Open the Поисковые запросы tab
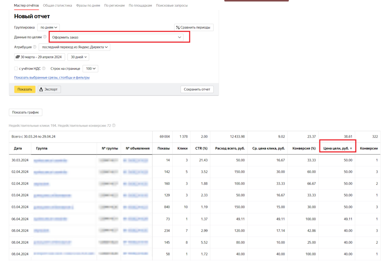This screenshot has width=382, height=263. point(172,6)
